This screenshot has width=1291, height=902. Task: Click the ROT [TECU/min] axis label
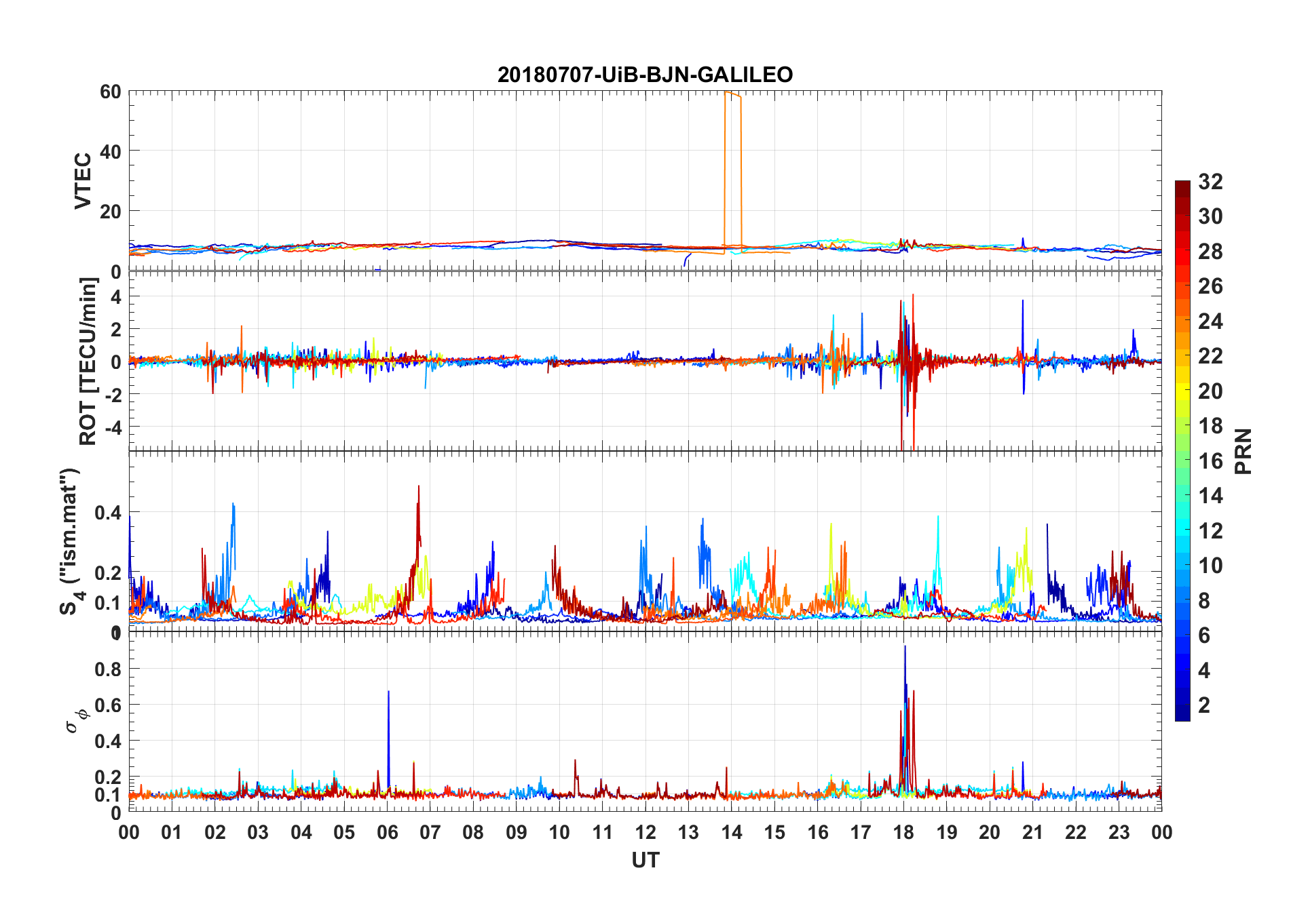tap(88, 361)
